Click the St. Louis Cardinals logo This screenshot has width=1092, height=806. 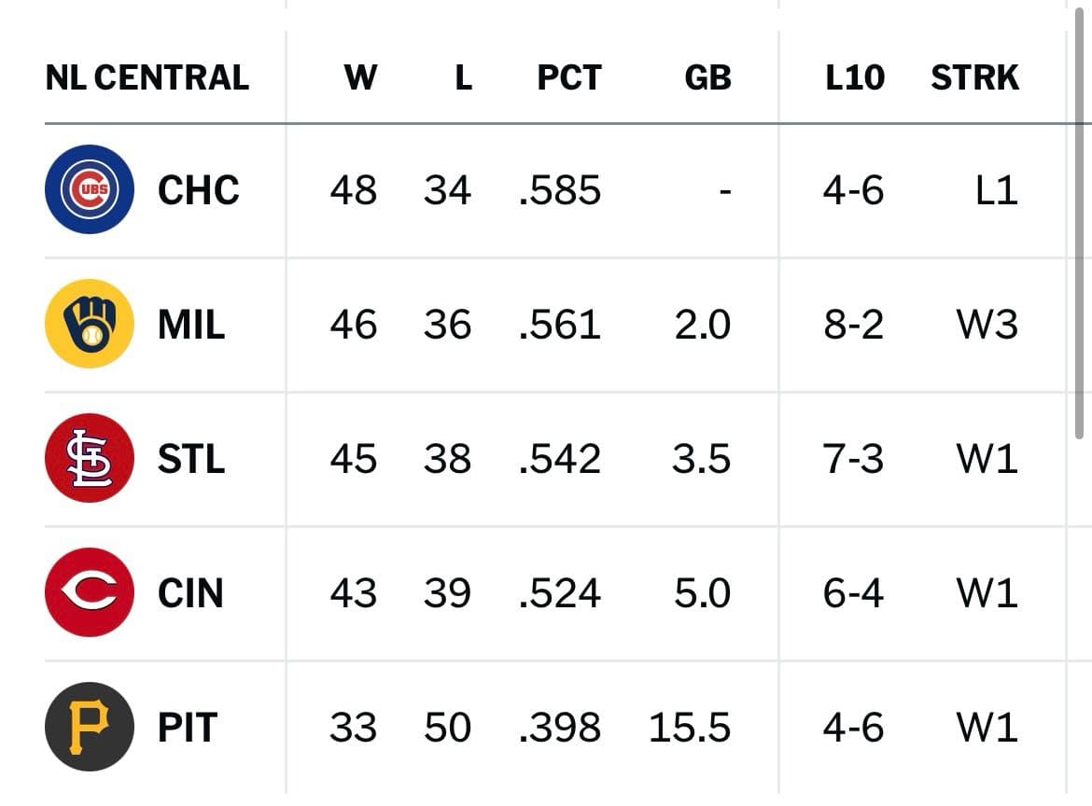point(90,458)
